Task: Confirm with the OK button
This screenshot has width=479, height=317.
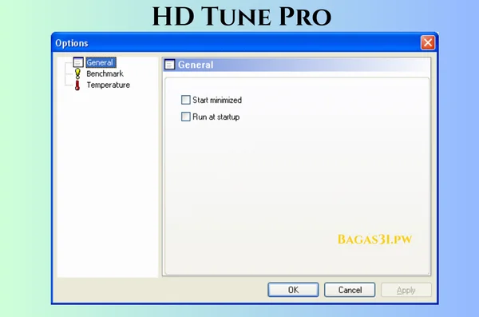Action: (x=293, y=290)
